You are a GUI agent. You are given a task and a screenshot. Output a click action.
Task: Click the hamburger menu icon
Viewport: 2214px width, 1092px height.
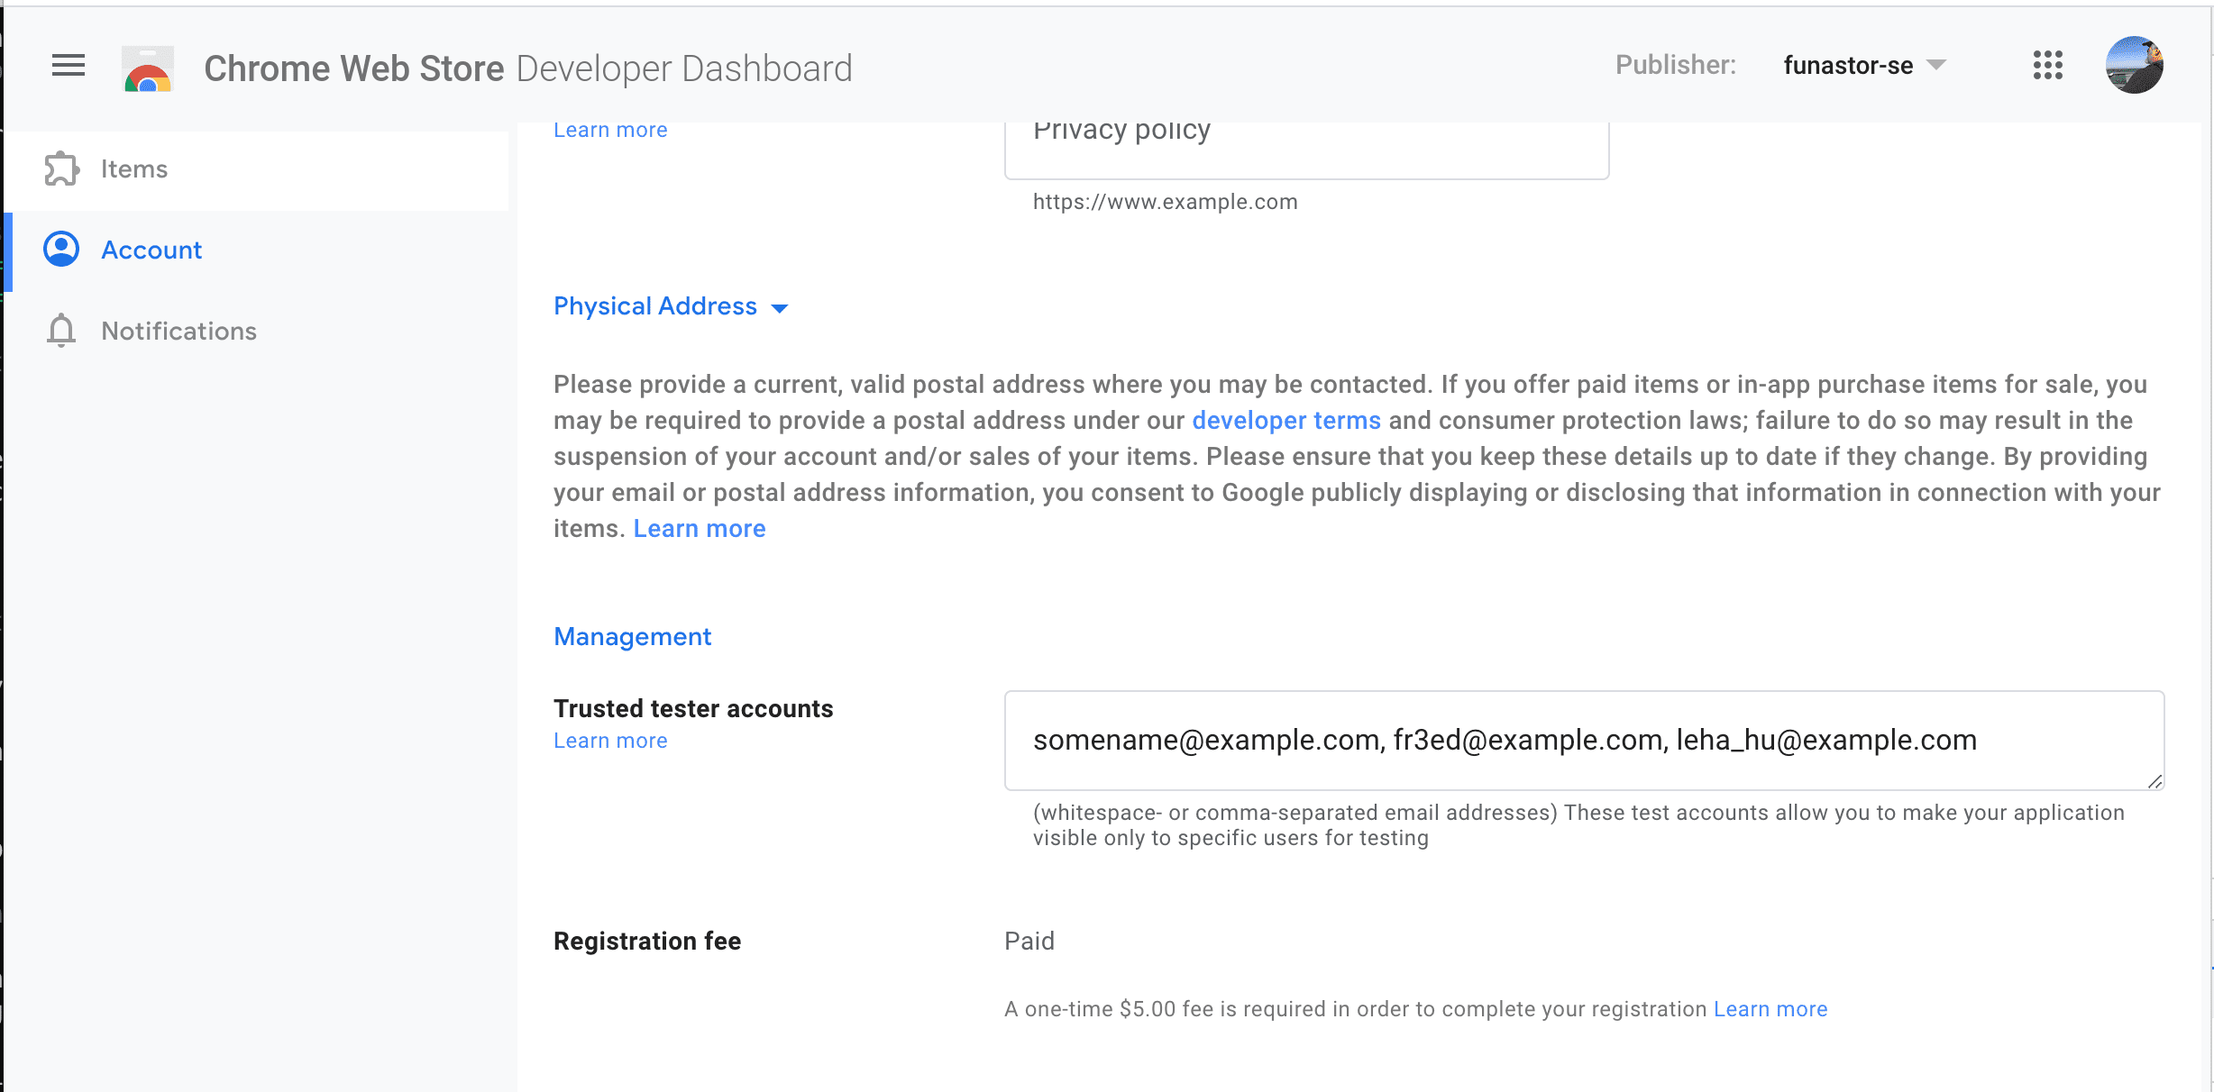[x=68, y=65]
